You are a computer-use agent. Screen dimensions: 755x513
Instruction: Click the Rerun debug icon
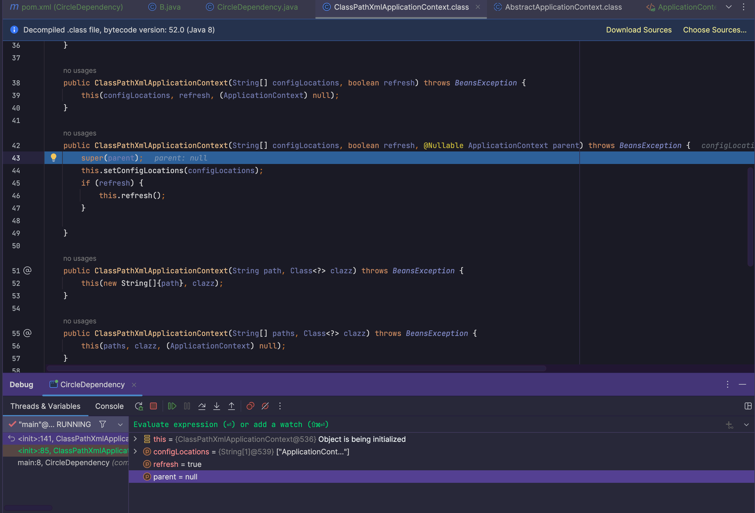click(x=139, y=406)
